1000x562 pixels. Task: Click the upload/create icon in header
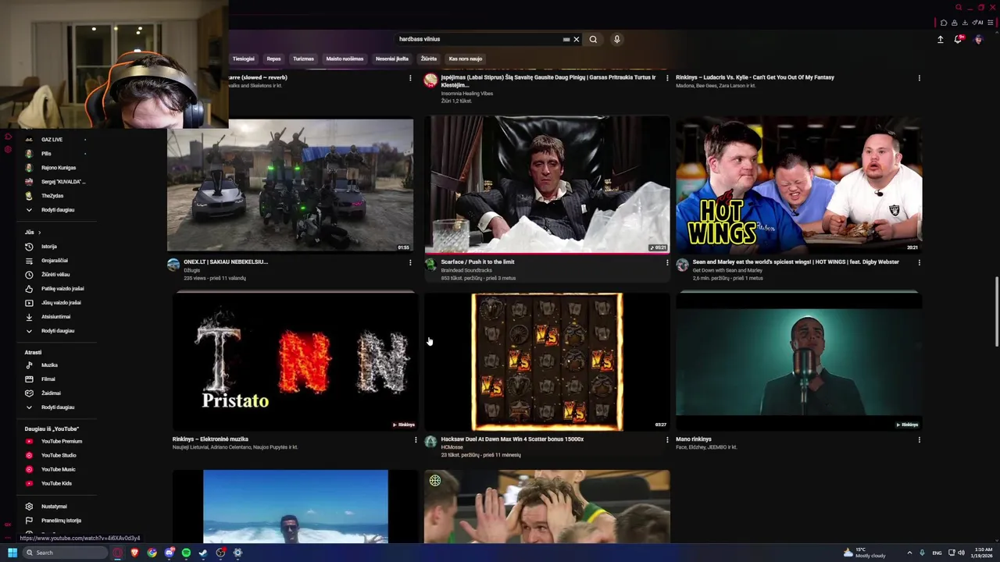941,39
